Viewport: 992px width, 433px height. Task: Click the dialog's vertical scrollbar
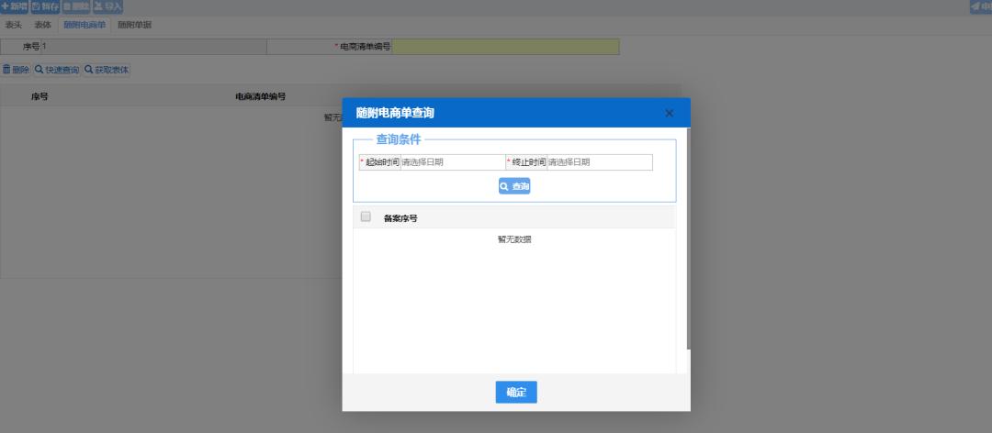[688, 237]
